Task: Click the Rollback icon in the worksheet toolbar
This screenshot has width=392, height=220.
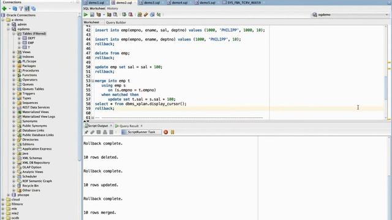Action: (x=130, y=15)
